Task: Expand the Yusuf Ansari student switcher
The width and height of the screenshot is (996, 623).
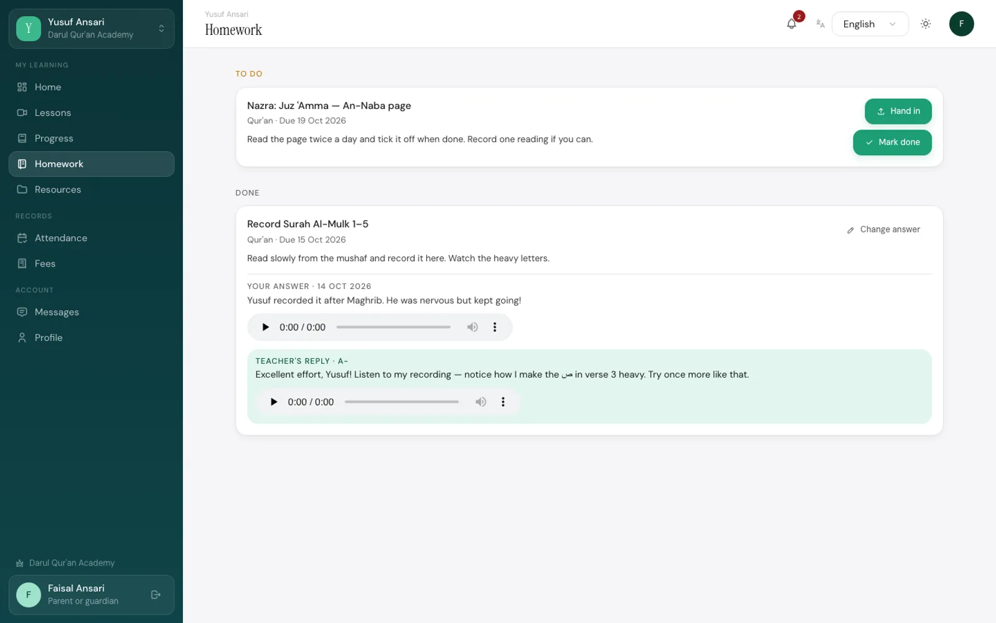Action: click(x=92, y=29)
